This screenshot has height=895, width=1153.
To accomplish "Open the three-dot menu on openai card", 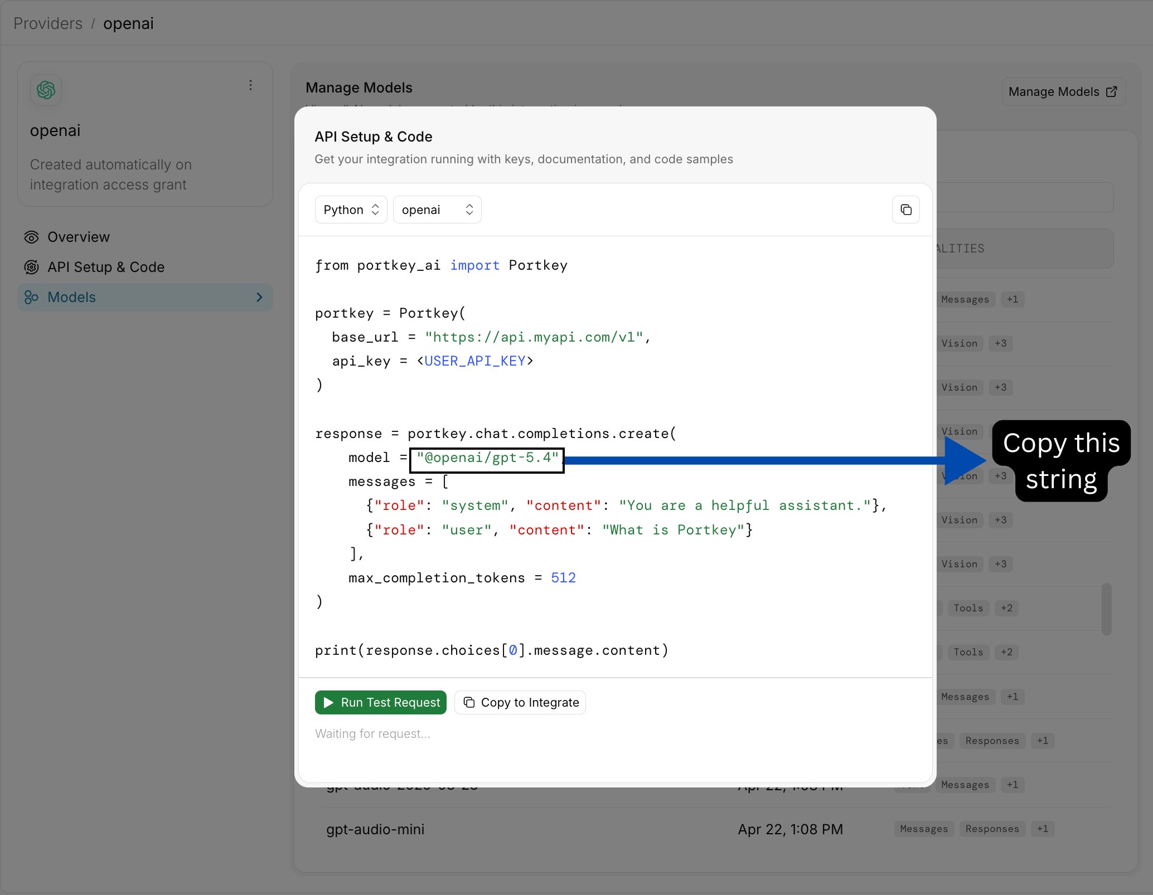I will coord(250,85).
